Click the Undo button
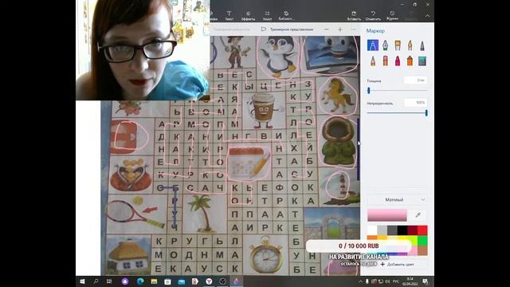Image resolution: width=510 pixels, height=287 pixels. click(x=373, y=16)
